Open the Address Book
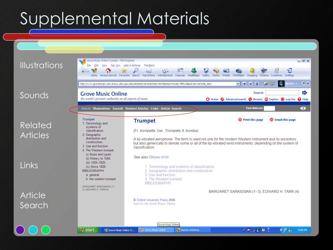The image size is (333, 250). pyautogui.click(x=165, y=73)
